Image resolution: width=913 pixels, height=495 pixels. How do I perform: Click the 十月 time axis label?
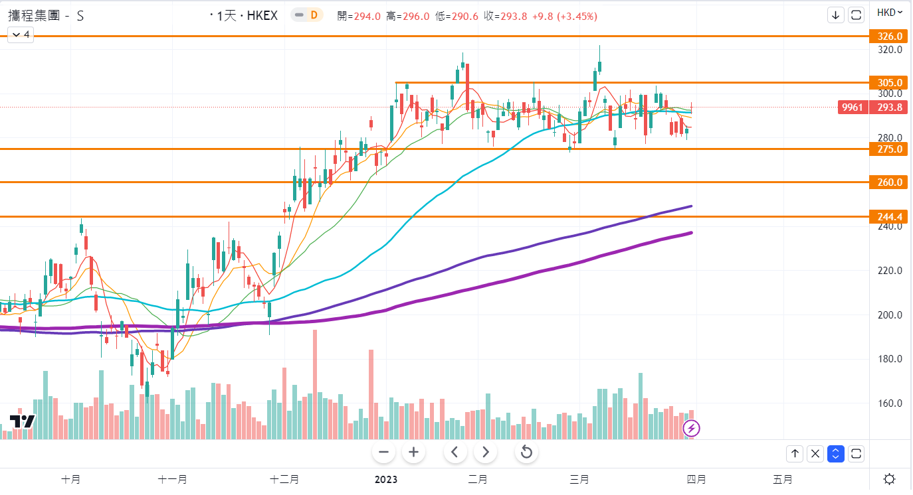(x=70, y=479)
